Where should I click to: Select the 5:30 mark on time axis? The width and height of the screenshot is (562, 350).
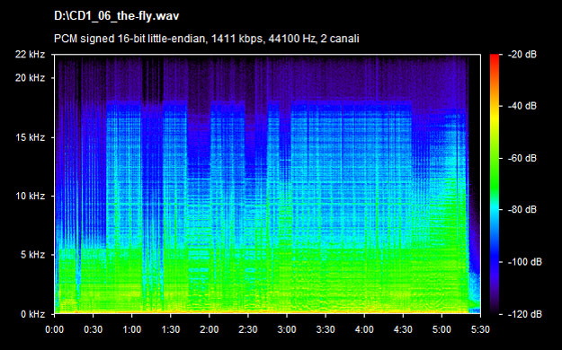point(480,329)
